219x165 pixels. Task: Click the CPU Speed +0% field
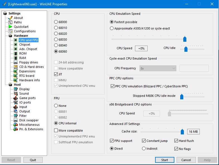[x=141, y=48]
